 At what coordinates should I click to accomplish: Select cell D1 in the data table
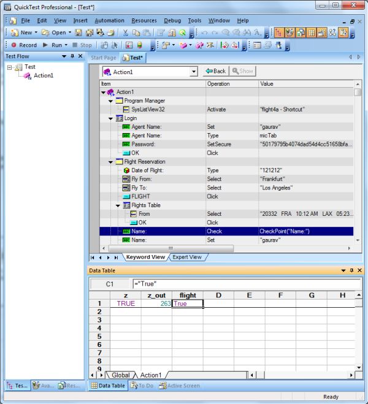(218, 303)
